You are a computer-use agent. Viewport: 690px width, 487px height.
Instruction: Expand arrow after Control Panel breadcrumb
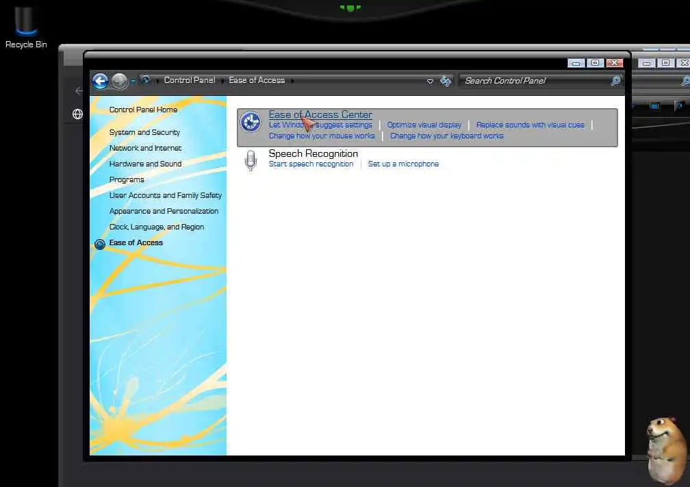222,81
